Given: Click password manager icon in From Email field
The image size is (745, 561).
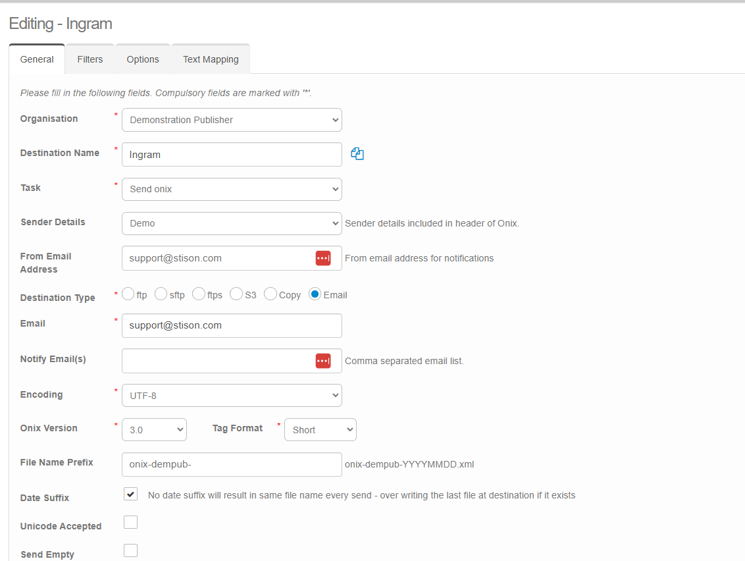Looking at the screenshot, I should click(x=322, y=258).
